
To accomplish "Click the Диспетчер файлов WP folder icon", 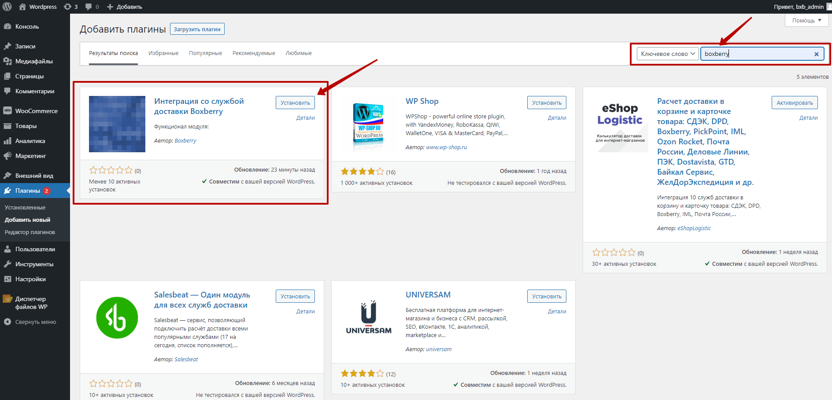I will (x=7, y=299).
